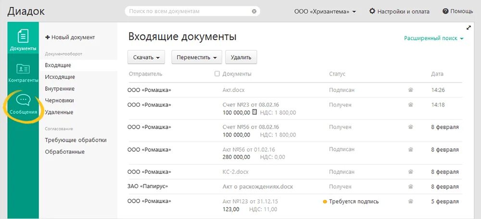The image size is (481, 219).
Task: Select Исходящие in the sidebar menu
Action: point(60,77)
